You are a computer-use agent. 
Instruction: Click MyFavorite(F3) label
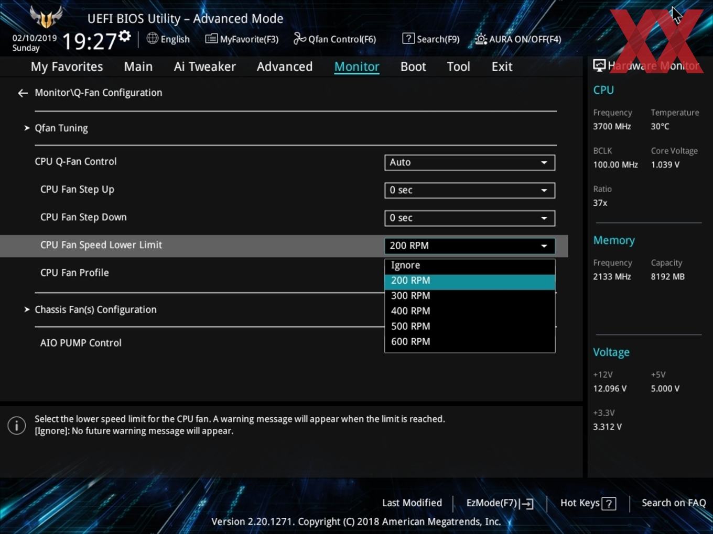click(x=249, y=39)
